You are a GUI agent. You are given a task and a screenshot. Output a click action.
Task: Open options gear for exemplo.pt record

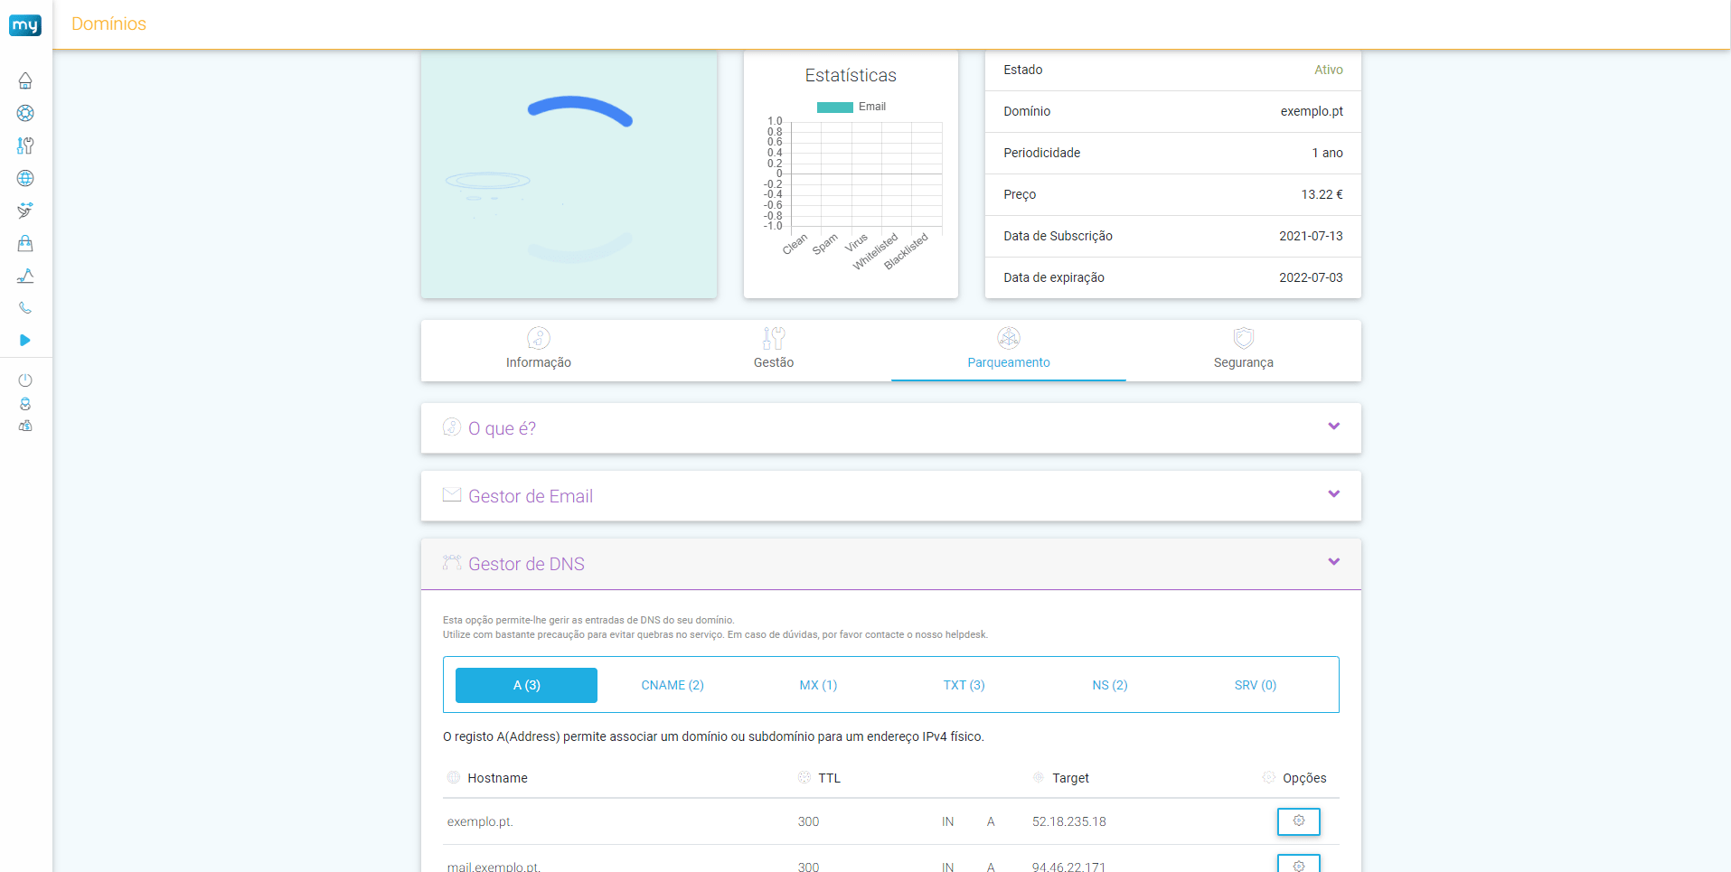coord(1298,821)
